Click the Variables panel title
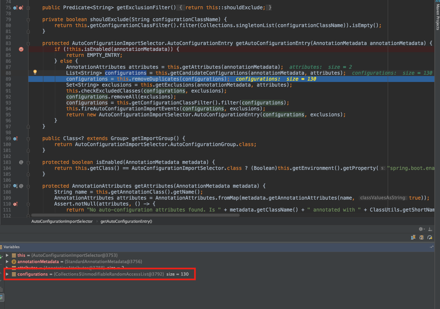 pos(12,247)
